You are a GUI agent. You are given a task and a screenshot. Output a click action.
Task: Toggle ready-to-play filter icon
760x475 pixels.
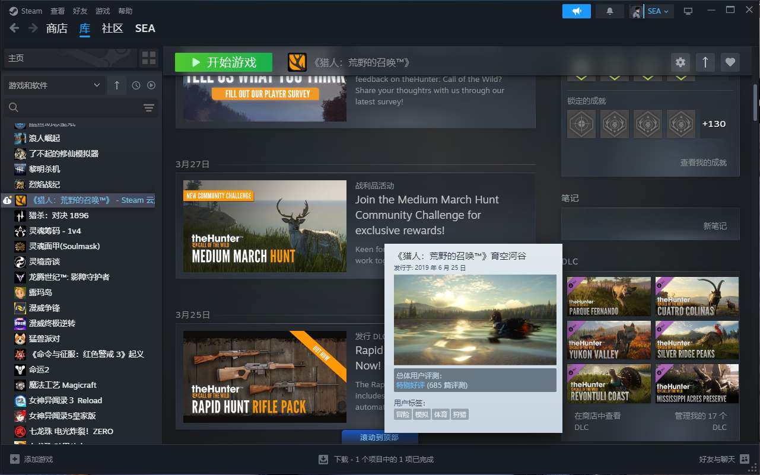click(x=151, y=85)
